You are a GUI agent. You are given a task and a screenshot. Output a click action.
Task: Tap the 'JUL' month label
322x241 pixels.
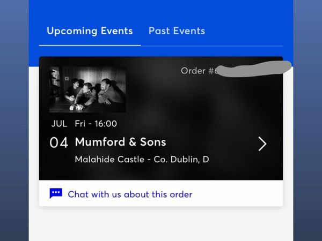(x=59, y=124)
